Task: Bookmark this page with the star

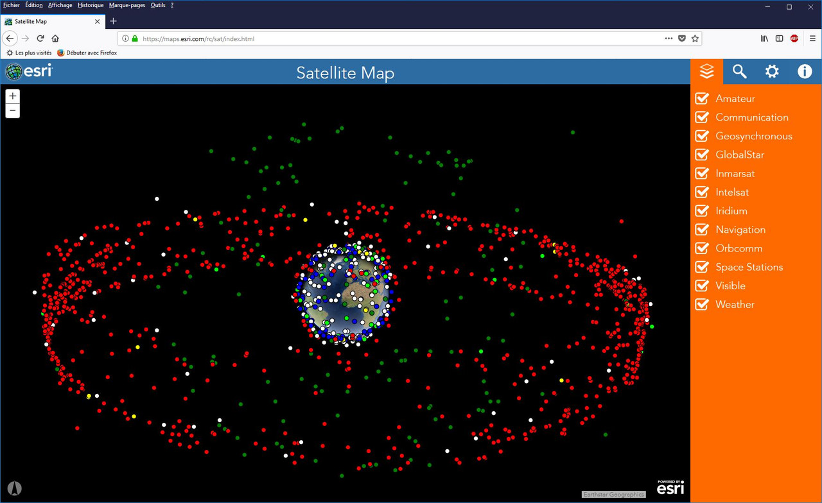Action: pyautogui.click(x=695, y=38)
